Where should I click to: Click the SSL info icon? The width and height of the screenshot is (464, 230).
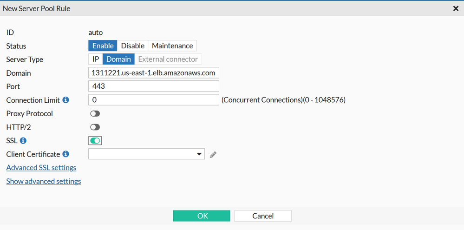(23, 140)
